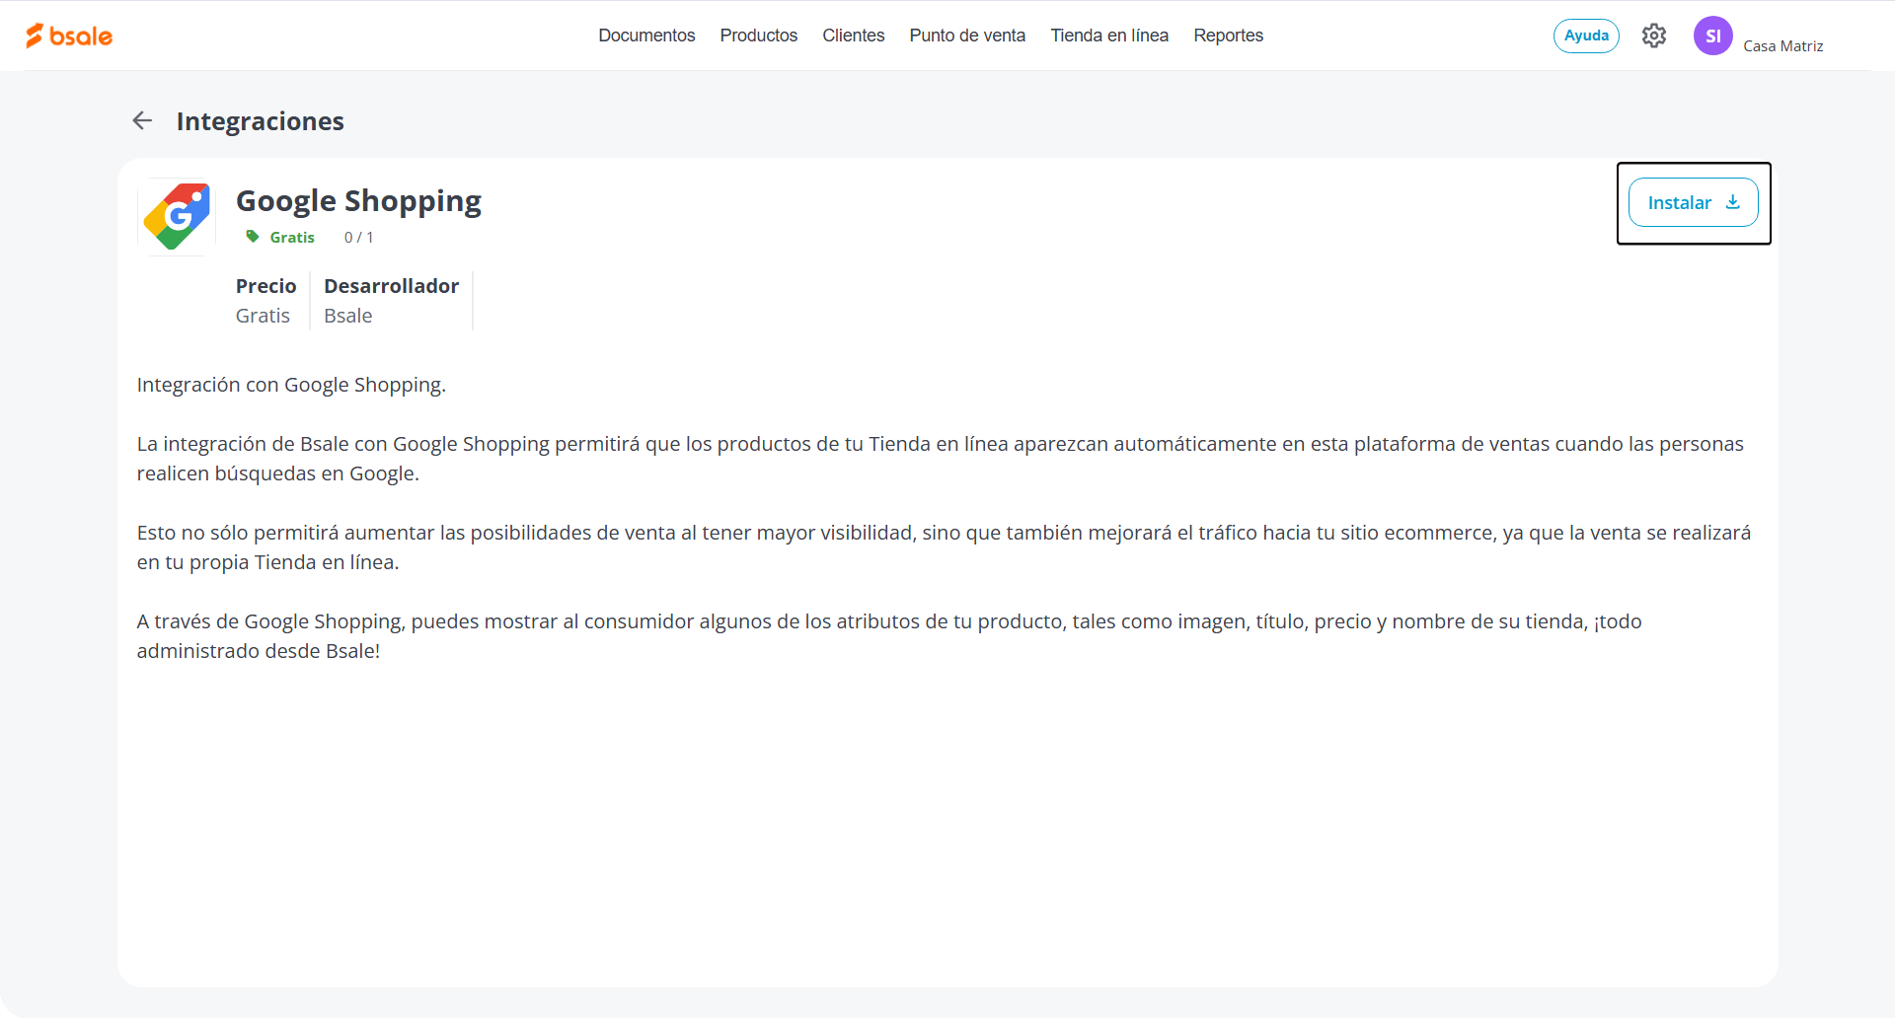Click the Google Shopping heading
This screenshot has height=1018, width=1895.
[358, 201]
